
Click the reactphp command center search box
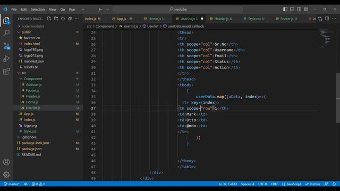178,10
